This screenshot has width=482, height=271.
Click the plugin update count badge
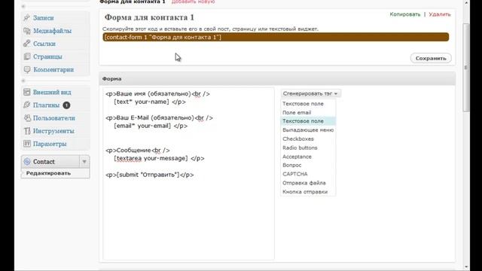pos(66,105)
